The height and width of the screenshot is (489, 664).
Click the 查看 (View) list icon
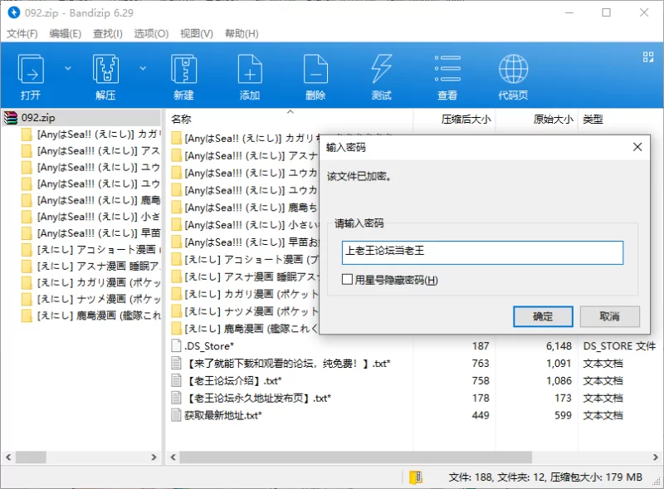(x=447, y=69)
